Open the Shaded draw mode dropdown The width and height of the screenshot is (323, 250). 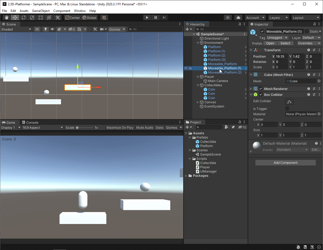16,29
